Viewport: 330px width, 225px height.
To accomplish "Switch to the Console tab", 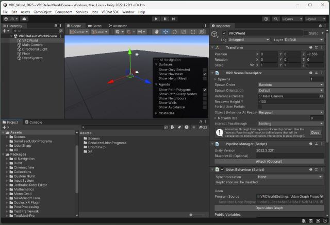I will [x=34, y=122].
